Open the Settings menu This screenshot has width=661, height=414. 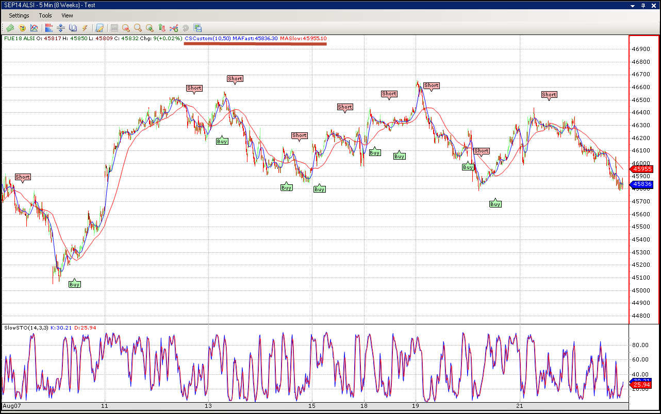pos(19,15)
